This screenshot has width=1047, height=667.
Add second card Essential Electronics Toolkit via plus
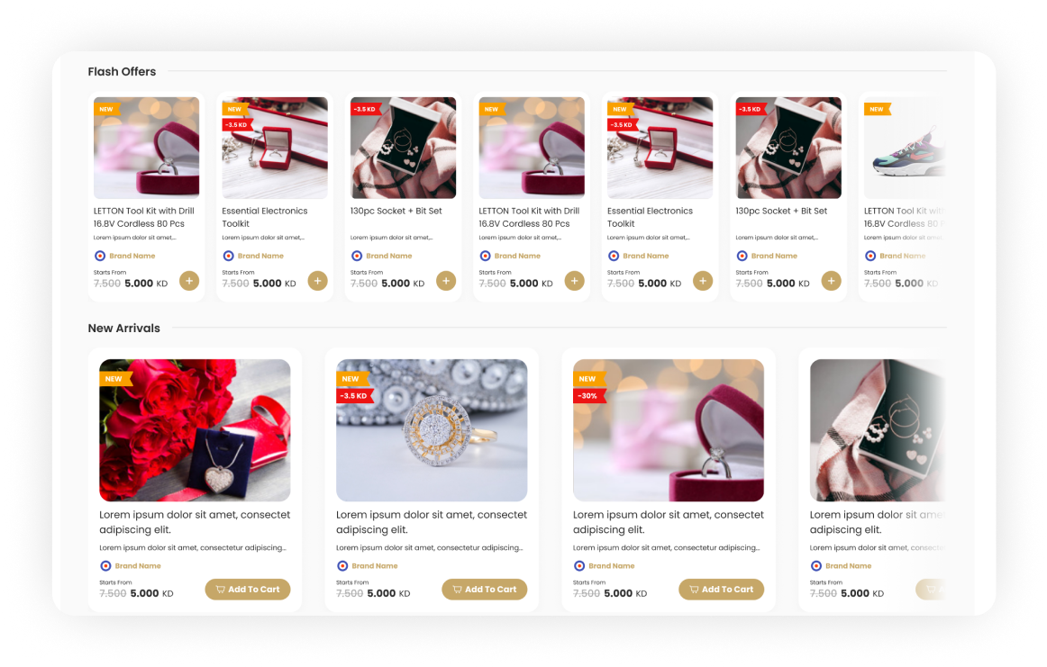[x=318, y=281]
